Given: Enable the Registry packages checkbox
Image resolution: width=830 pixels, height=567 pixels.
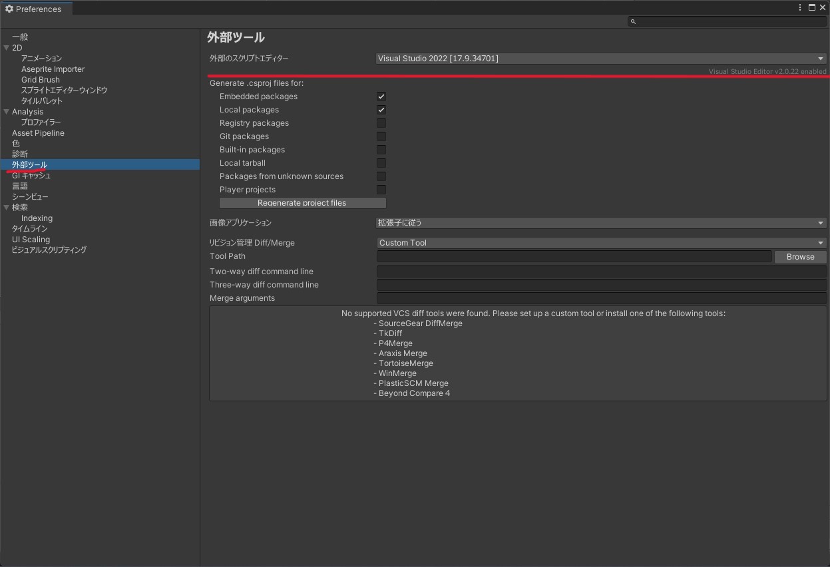Looking at the screenshot, I should (381, 123).
